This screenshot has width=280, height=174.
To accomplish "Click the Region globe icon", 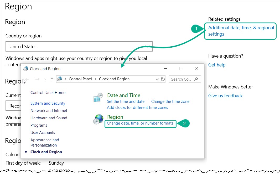I will (x=98, y=119).
